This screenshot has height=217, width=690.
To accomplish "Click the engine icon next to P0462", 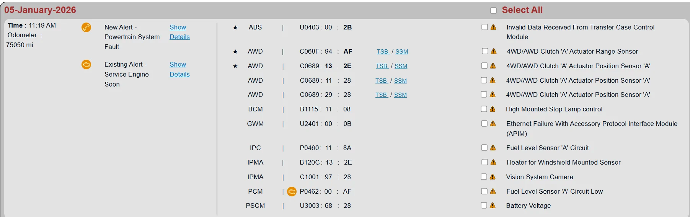I will (x=292, y=191).
